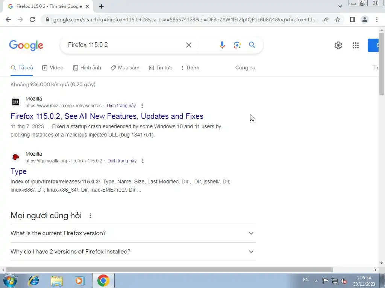Search by image with Google Lens

coord(237,45)
